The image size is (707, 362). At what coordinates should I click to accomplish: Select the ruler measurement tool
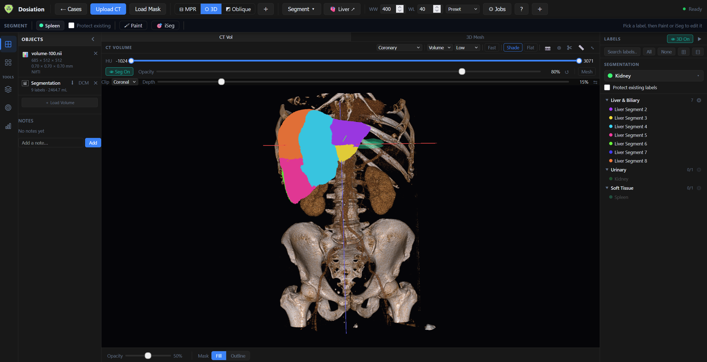click(581, 48)
